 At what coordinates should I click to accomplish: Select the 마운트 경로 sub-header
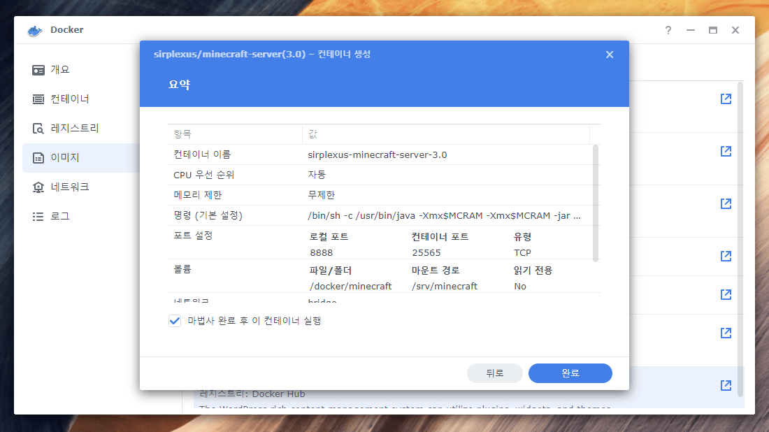tap(435, 271)
